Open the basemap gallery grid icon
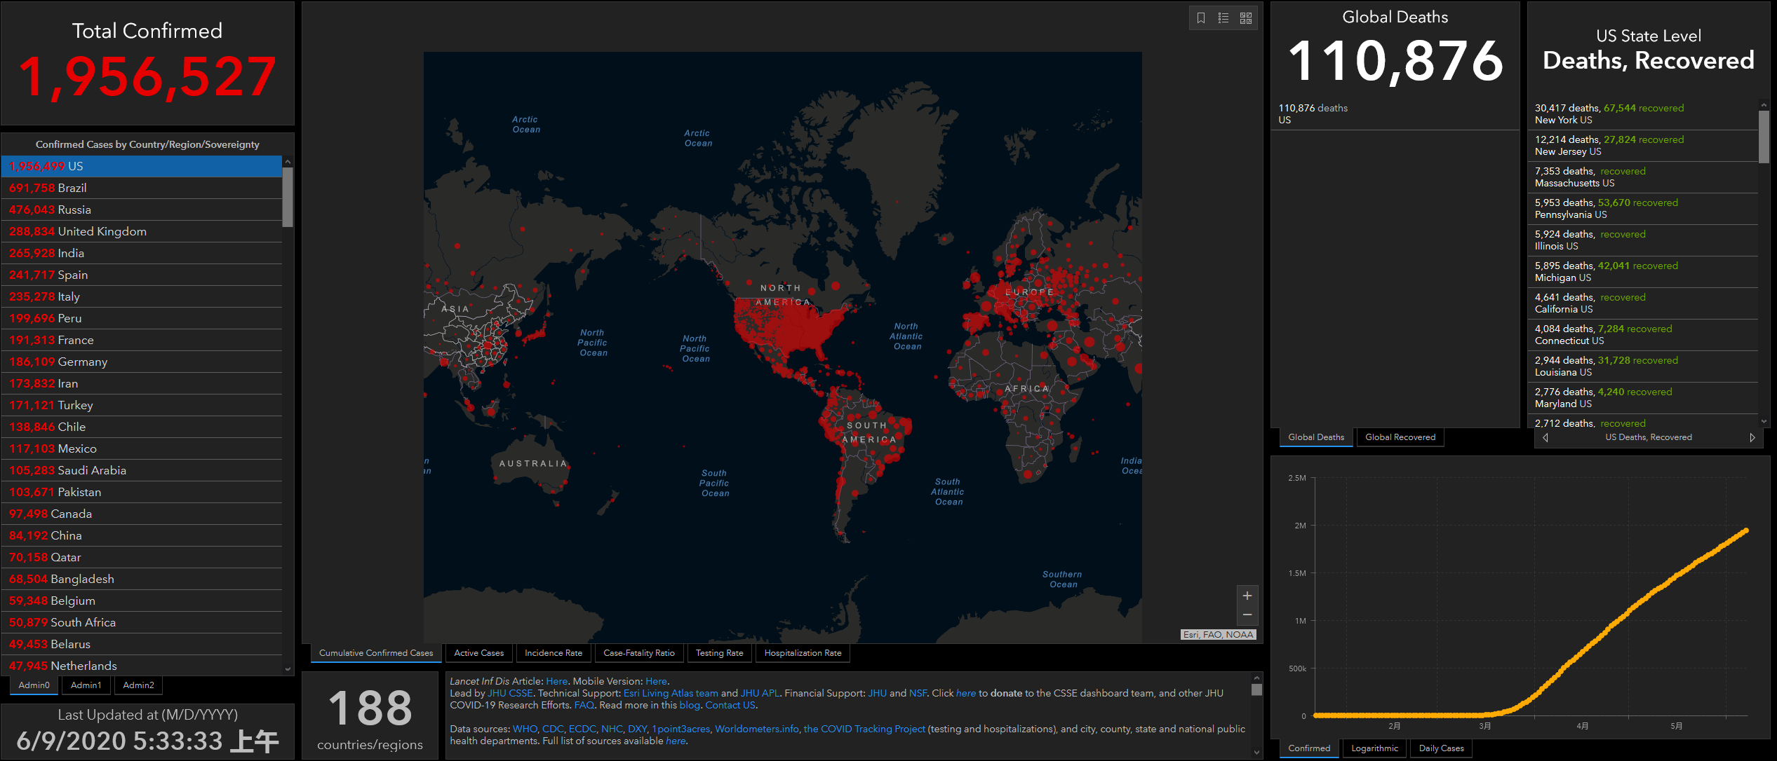The width and height of the screenshot is (1777, 761). click(1246, 18)
